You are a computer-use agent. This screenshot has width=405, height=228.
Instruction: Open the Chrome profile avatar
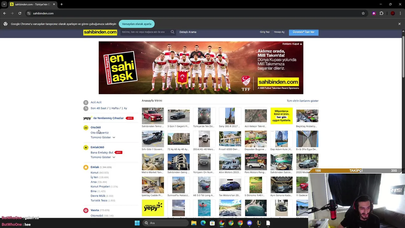(x=393, y=13)
